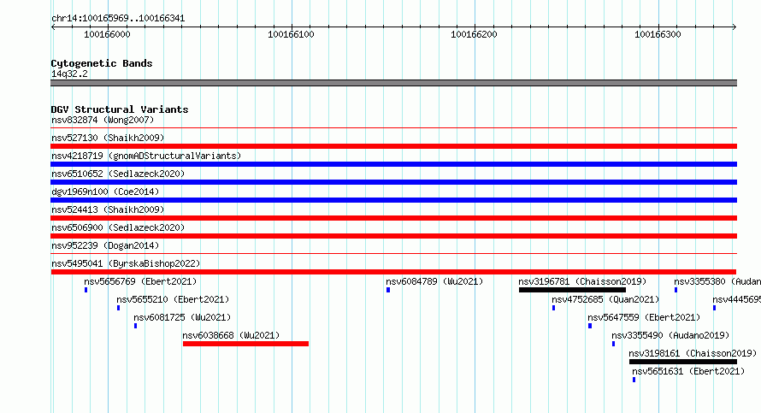The height and width of the screenshot is (413, 761).
Task: Click blue marker under nsv3355380
Action: [676, 290]
